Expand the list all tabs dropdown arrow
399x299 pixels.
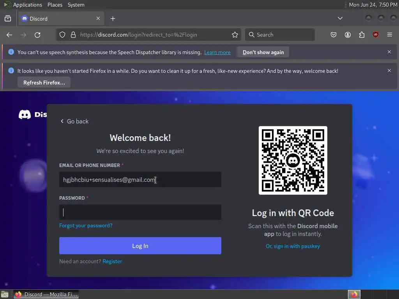pyautogui.click(x=340, y=18)
